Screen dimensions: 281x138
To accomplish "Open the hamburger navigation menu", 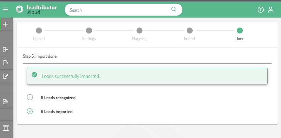I will coord(5,10).
